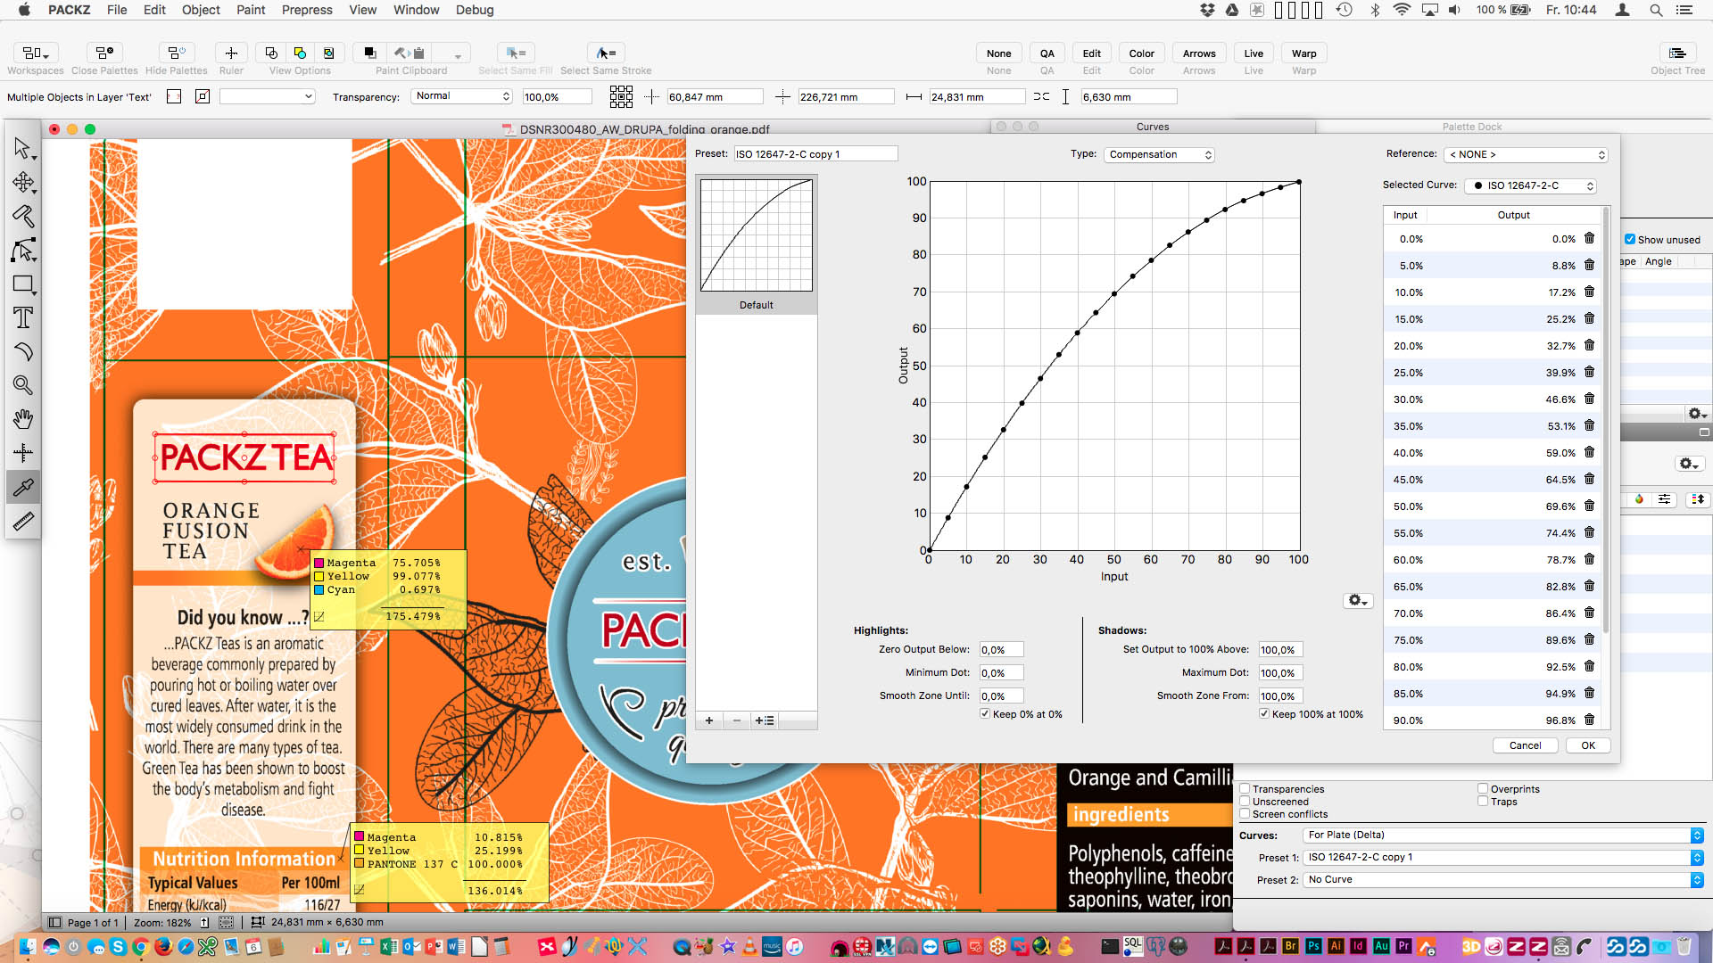Open the add-from-list curve button
This screenshot has width=1713, height=963.
coord(765,720)
